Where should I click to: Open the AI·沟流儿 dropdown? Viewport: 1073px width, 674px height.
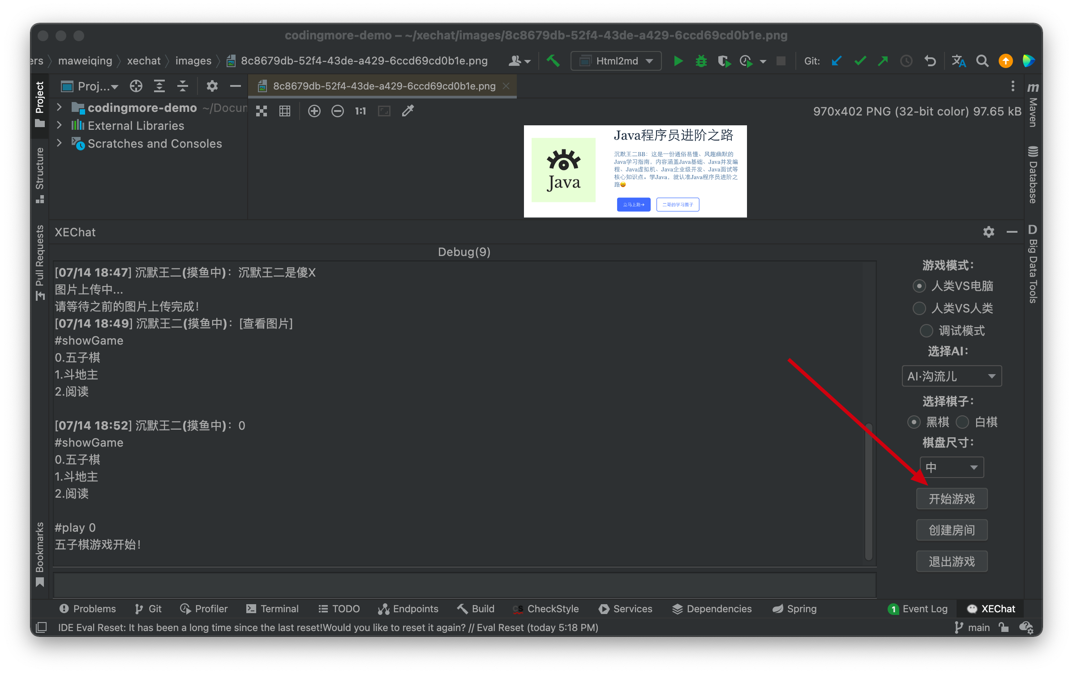pos(951,376)
